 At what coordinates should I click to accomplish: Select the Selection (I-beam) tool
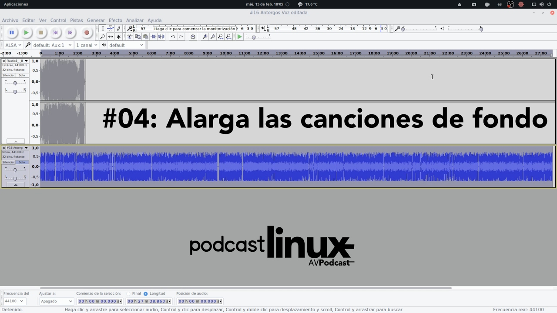(103, 29)
